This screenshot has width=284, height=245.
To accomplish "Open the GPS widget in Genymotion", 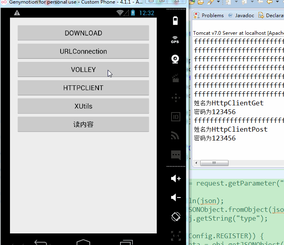I will 175,40.
